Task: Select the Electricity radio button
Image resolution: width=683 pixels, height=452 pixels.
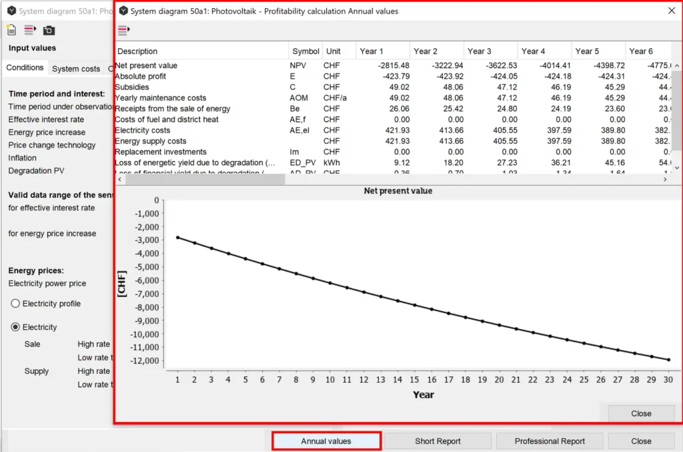Action: coord(15,327)
